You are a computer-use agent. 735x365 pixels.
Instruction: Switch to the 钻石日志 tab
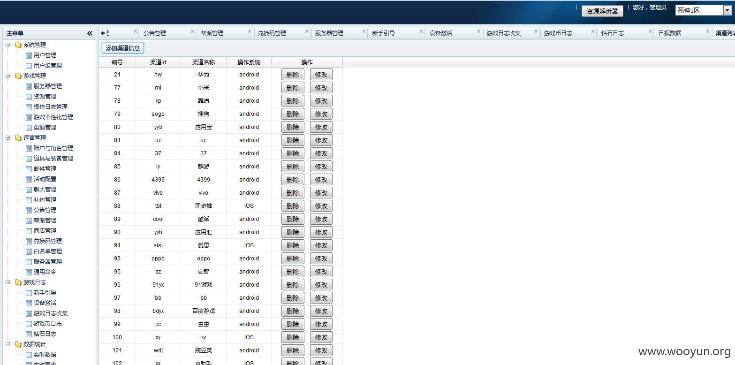[x=613, y=33]
